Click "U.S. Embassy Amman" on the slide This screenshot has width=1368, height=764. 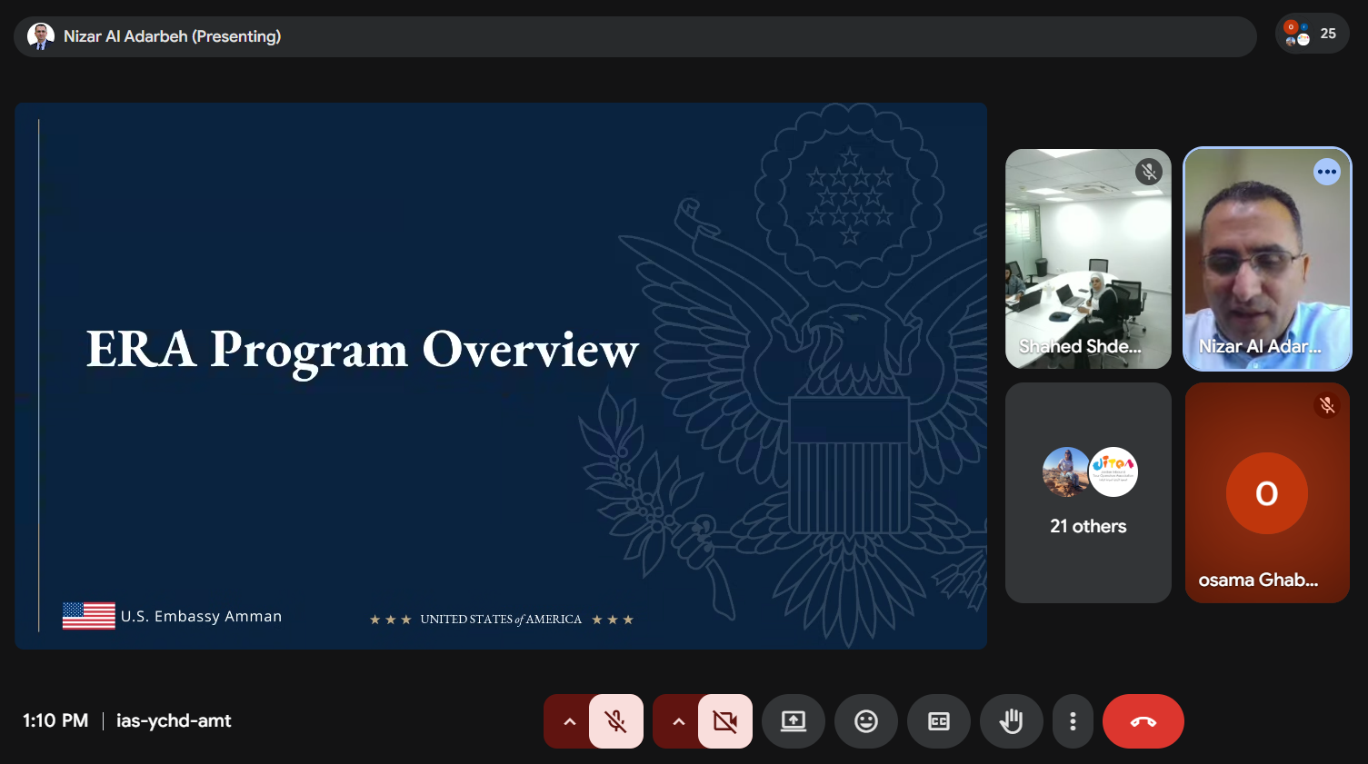[201, 616]
